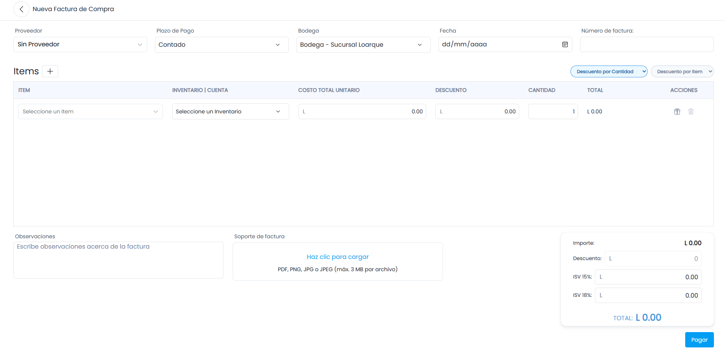
Task: Click the Fecha date input
Action: click(x=505, y=44)
